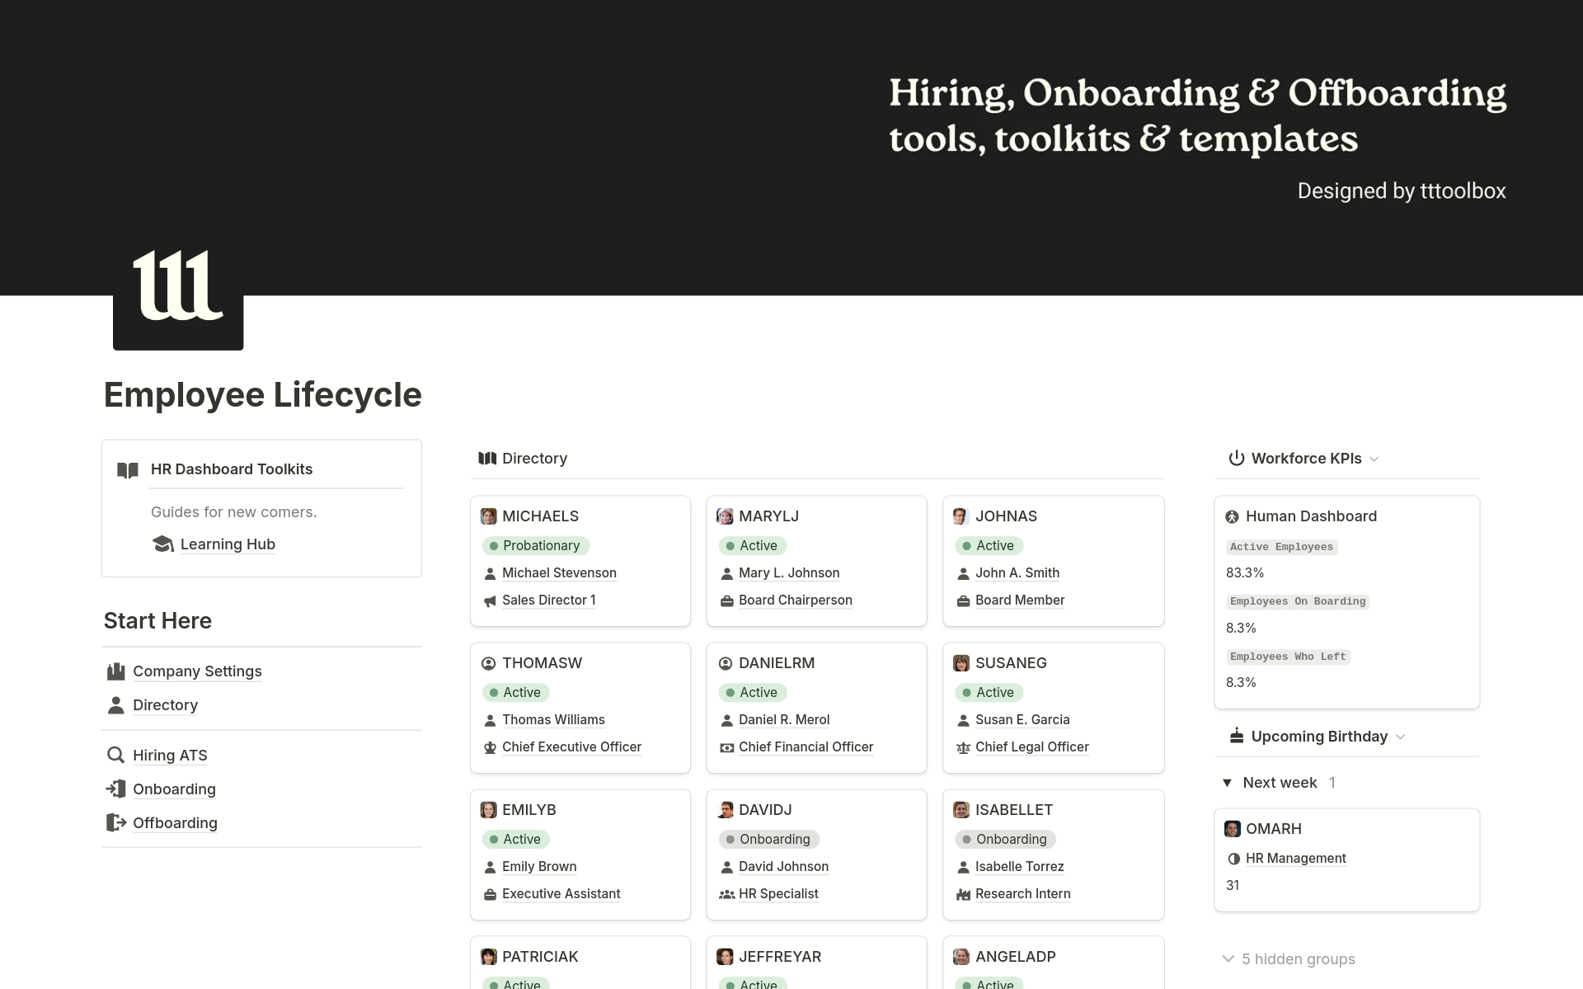Click THOMASW profile circle icon

[x=489, y=663]
